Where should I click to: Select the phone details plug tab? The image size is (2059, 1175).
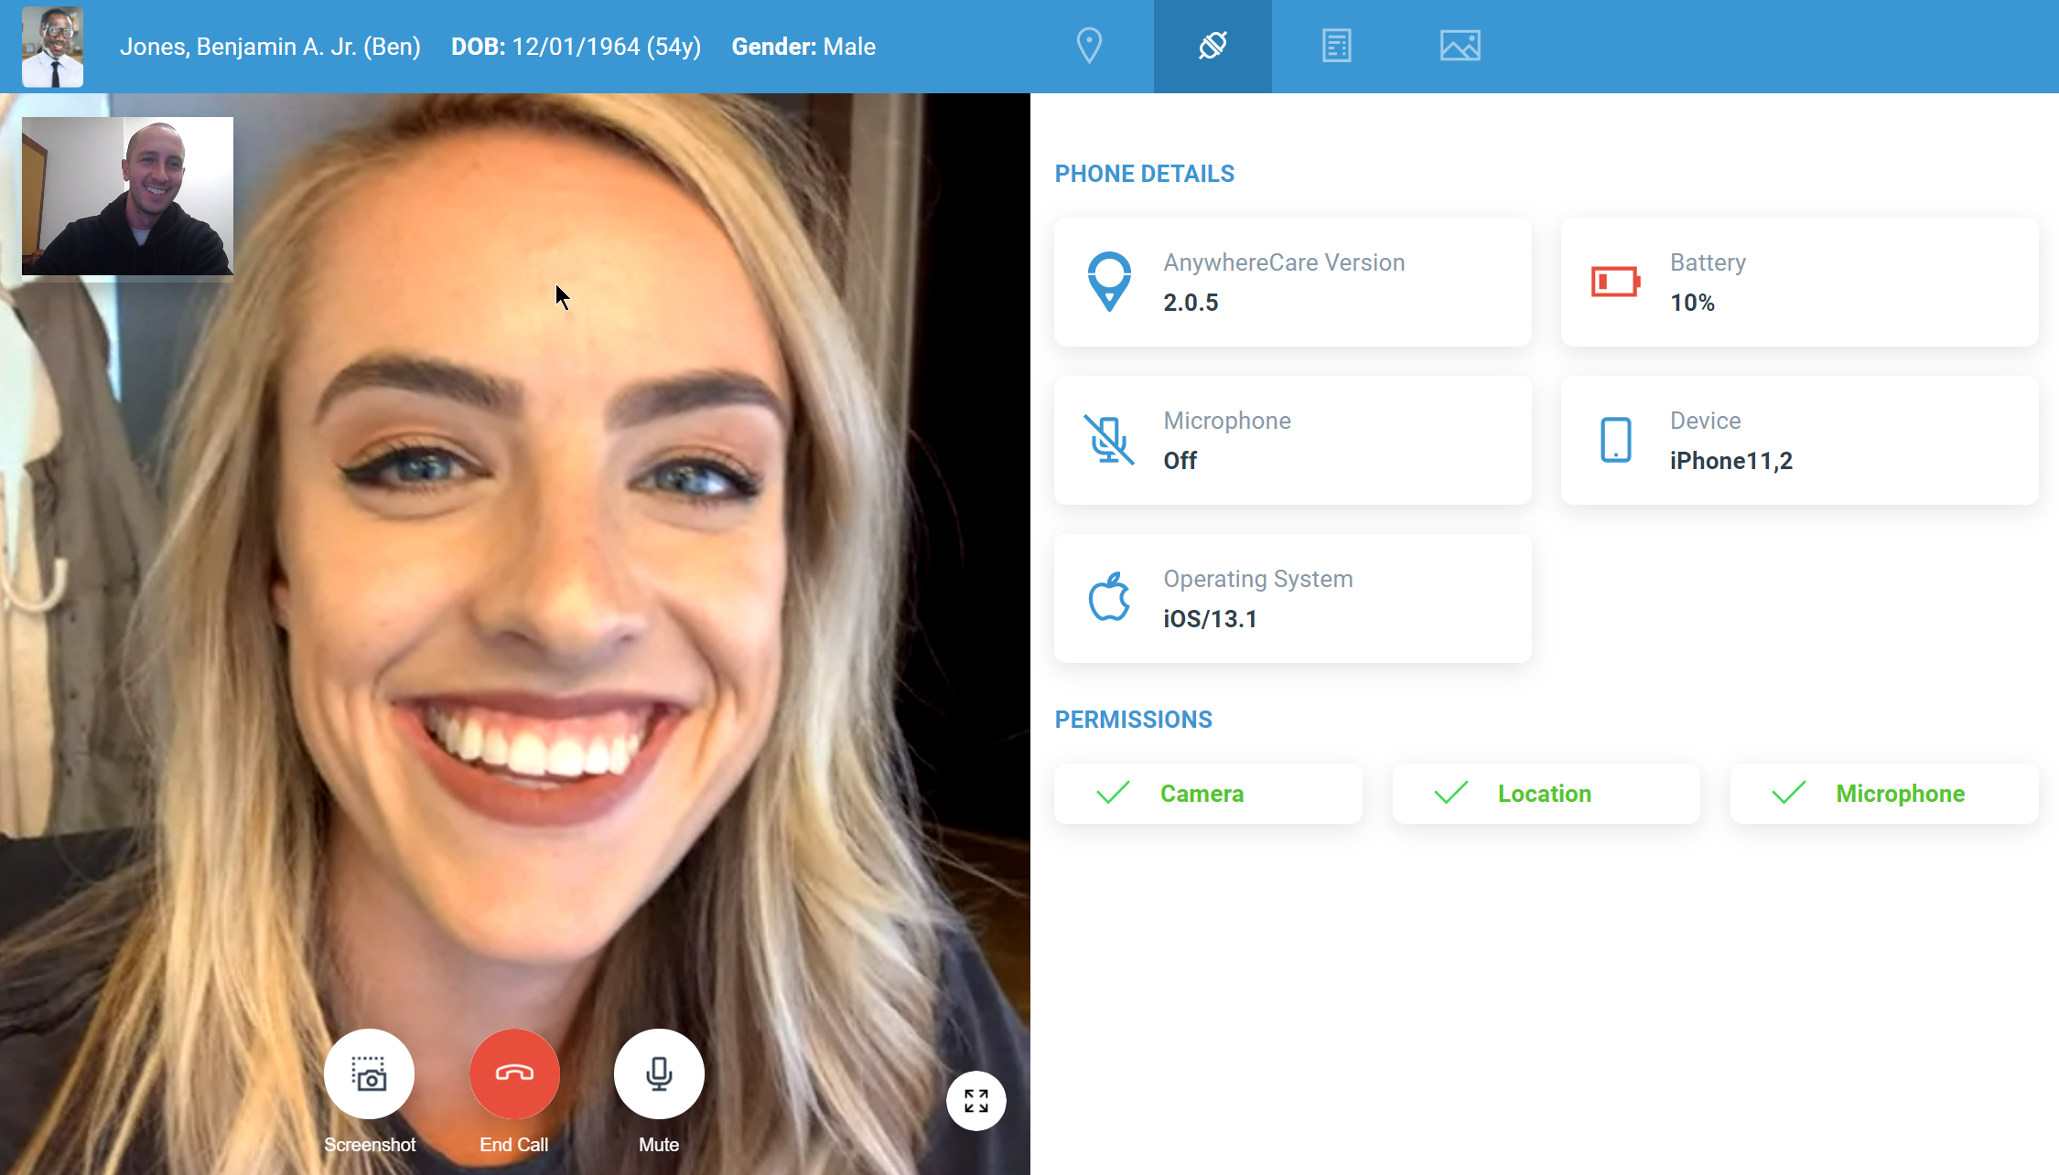tap(1213, 46)
